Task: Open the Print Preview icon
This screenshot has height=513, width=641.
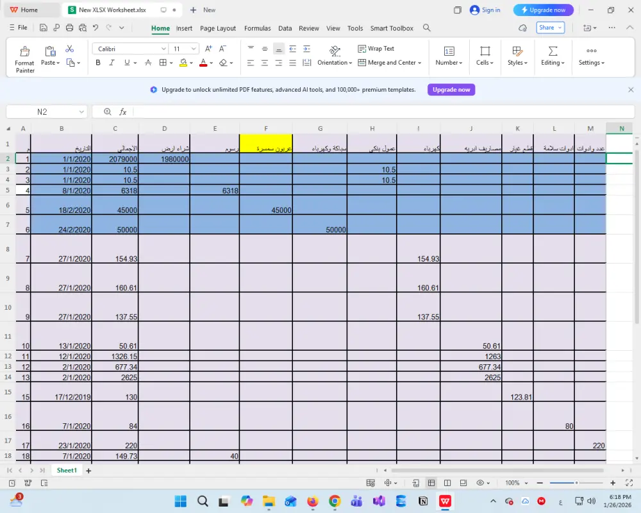Action: click(82, 28)
